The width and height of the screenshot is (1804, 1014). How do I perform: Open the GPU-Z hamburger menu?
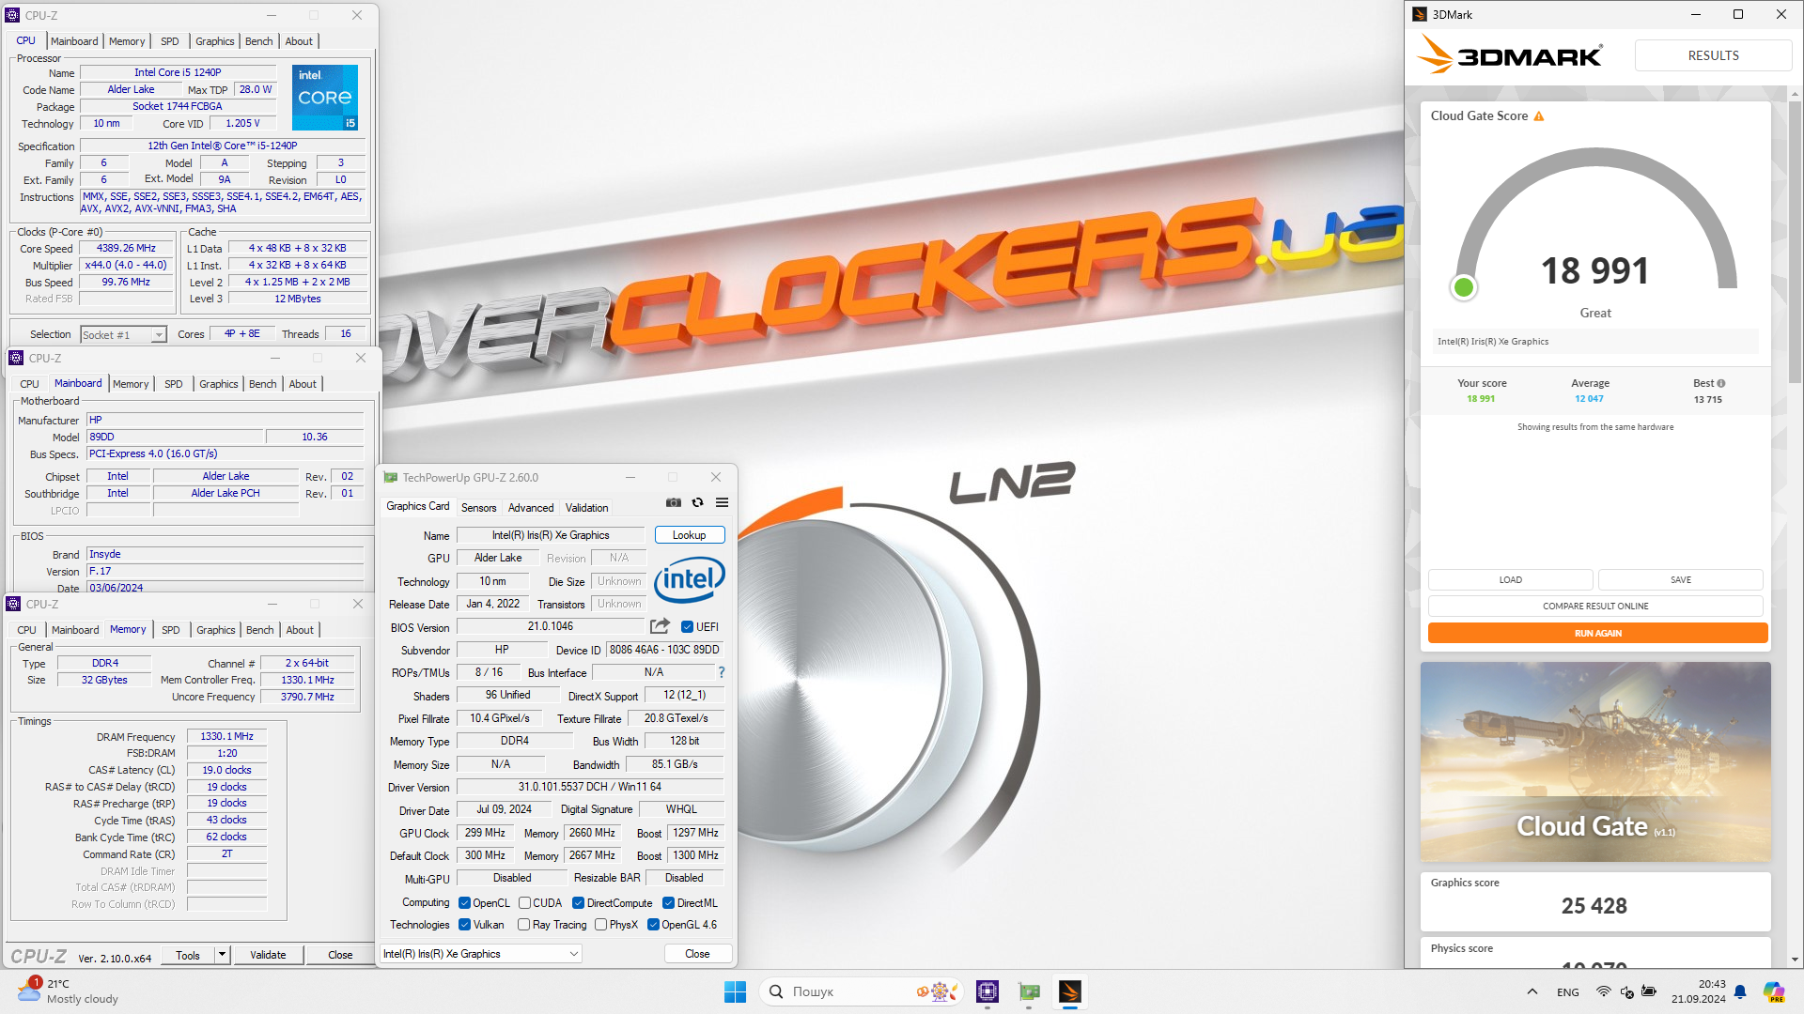pos(722,503)
